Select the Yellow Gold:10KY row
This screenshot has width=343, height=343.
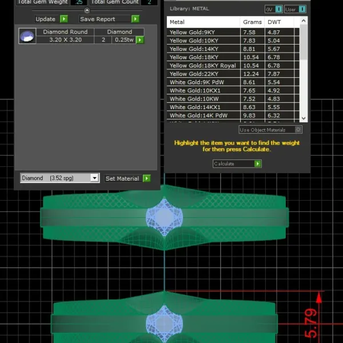pyautogui.click(x=233, y=41)
